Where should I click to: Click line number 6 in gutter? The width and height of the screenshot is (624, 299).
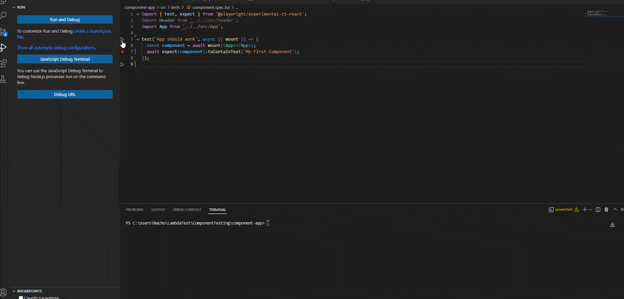click(132, 46)
